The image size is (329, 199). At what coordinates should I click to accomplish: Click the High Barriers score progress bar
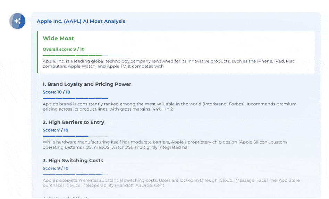[75, 137]
